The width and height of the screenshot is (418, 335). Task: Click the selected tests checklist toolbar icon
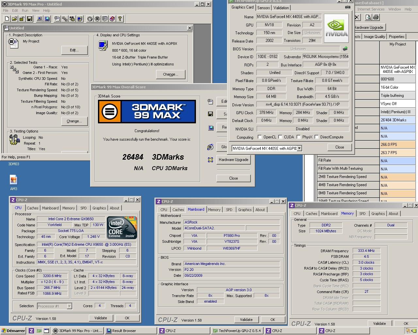point(65,19)
